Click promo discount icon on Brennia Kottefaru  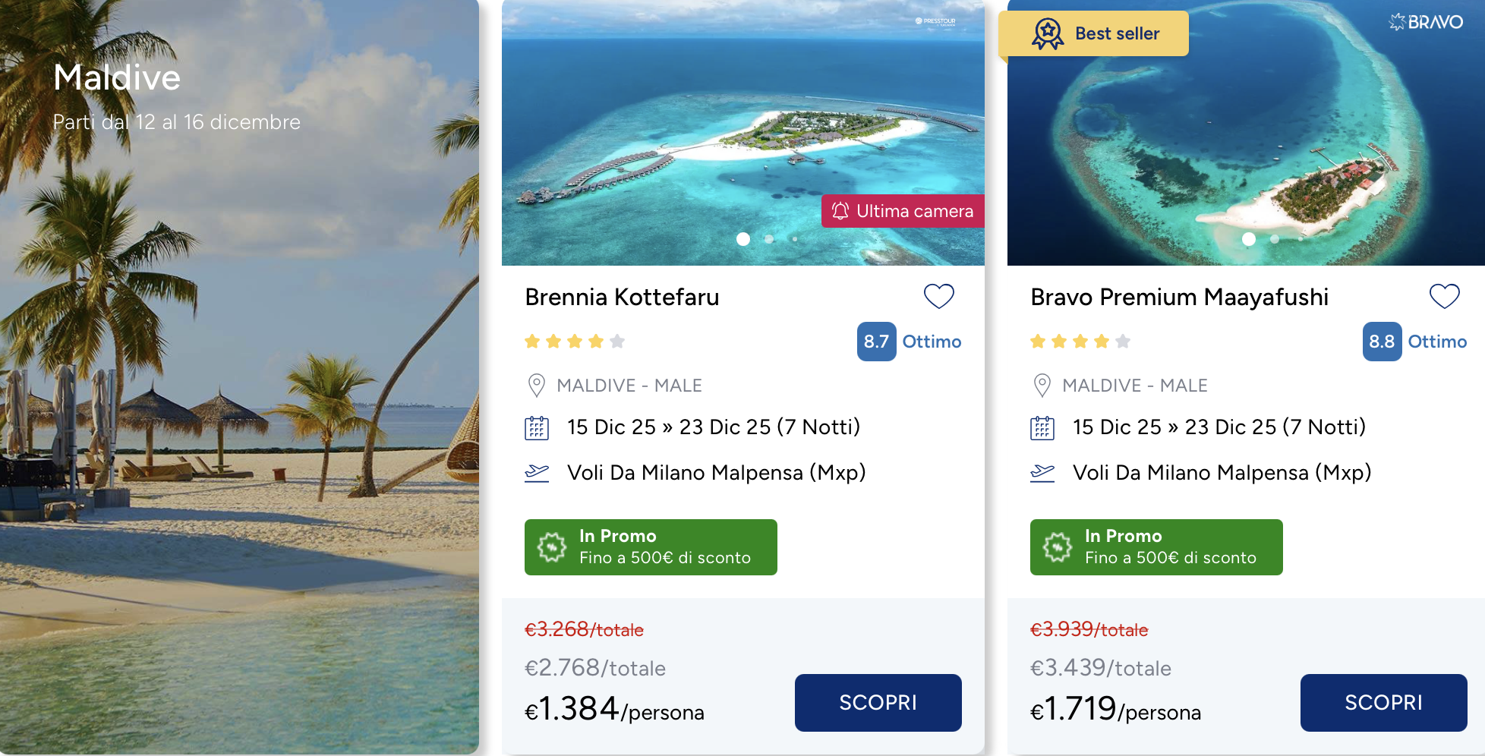[x=552, y=547]
